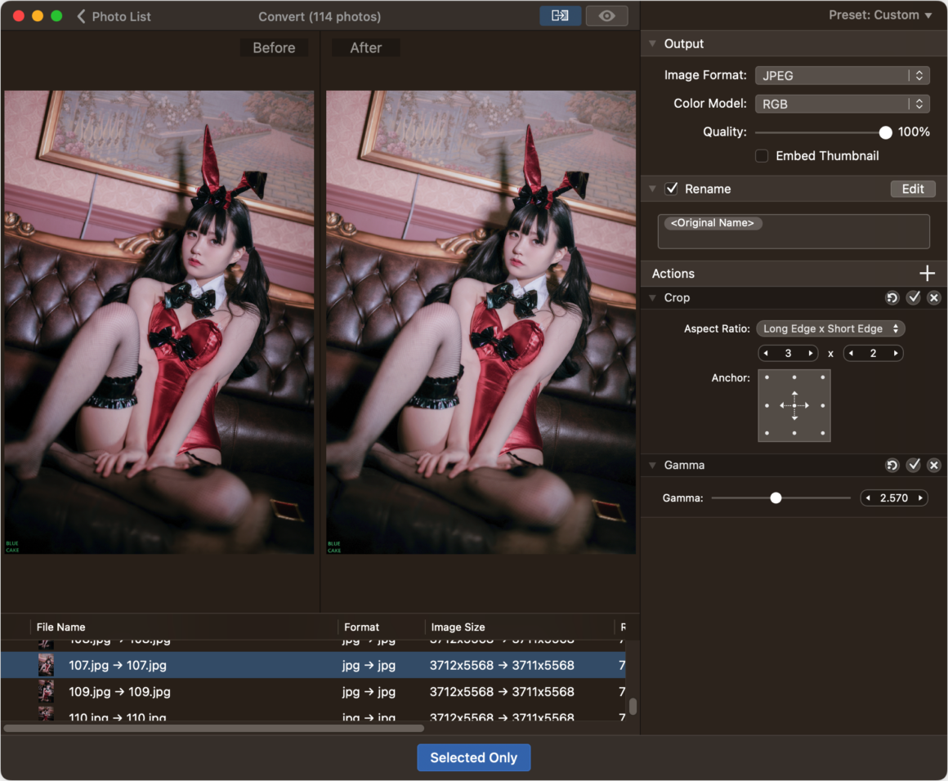Sort by the Image Size column
This screenshot has height=781, width=948.
[458, 627]
